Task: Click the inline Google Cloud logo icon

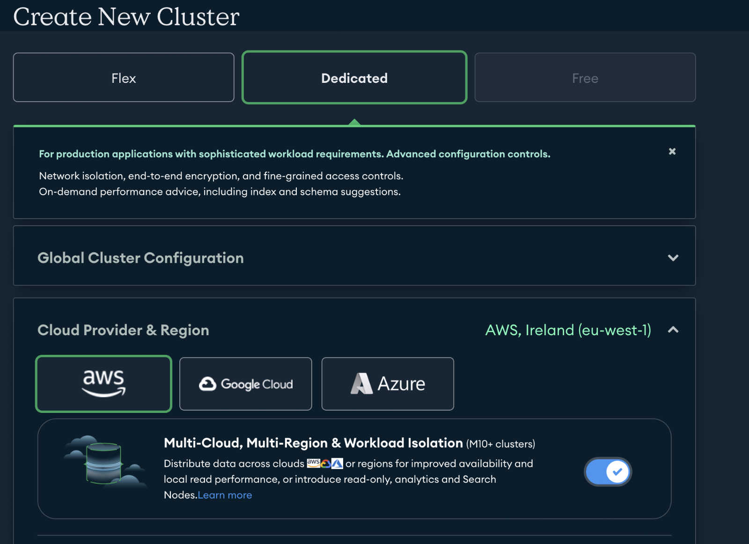Action: (x=325, y=463)
